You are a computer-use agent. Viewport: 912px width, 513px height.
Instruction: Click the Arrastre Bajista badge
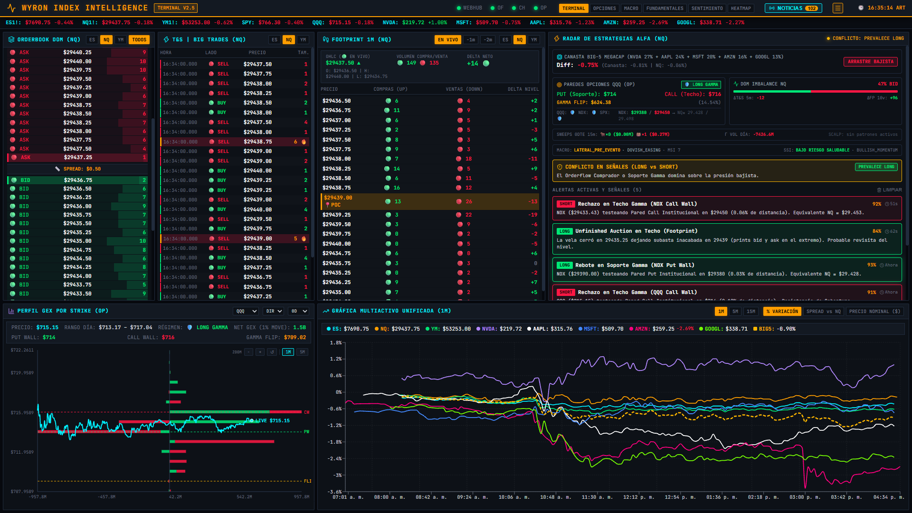(871, 62)
